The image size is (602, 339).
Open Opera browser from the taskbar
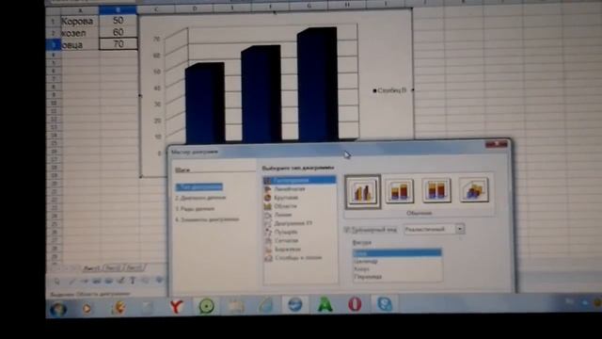[x=355, y=304]
